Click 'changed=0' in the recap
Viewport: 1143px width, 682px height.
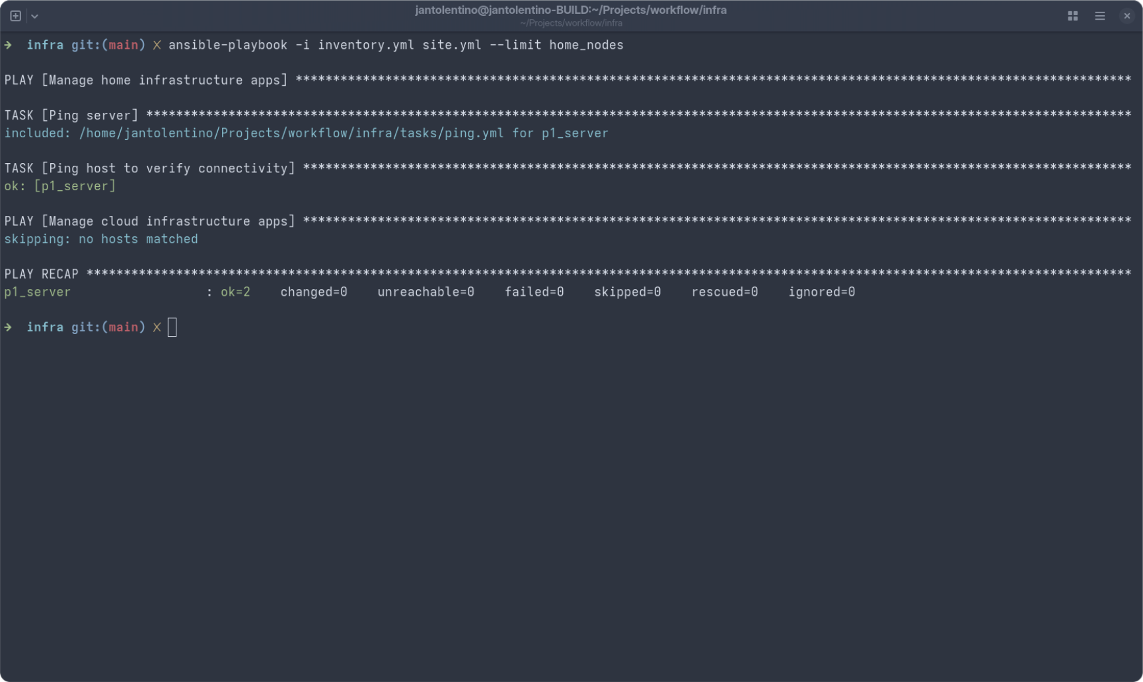[x=314, y=292]
